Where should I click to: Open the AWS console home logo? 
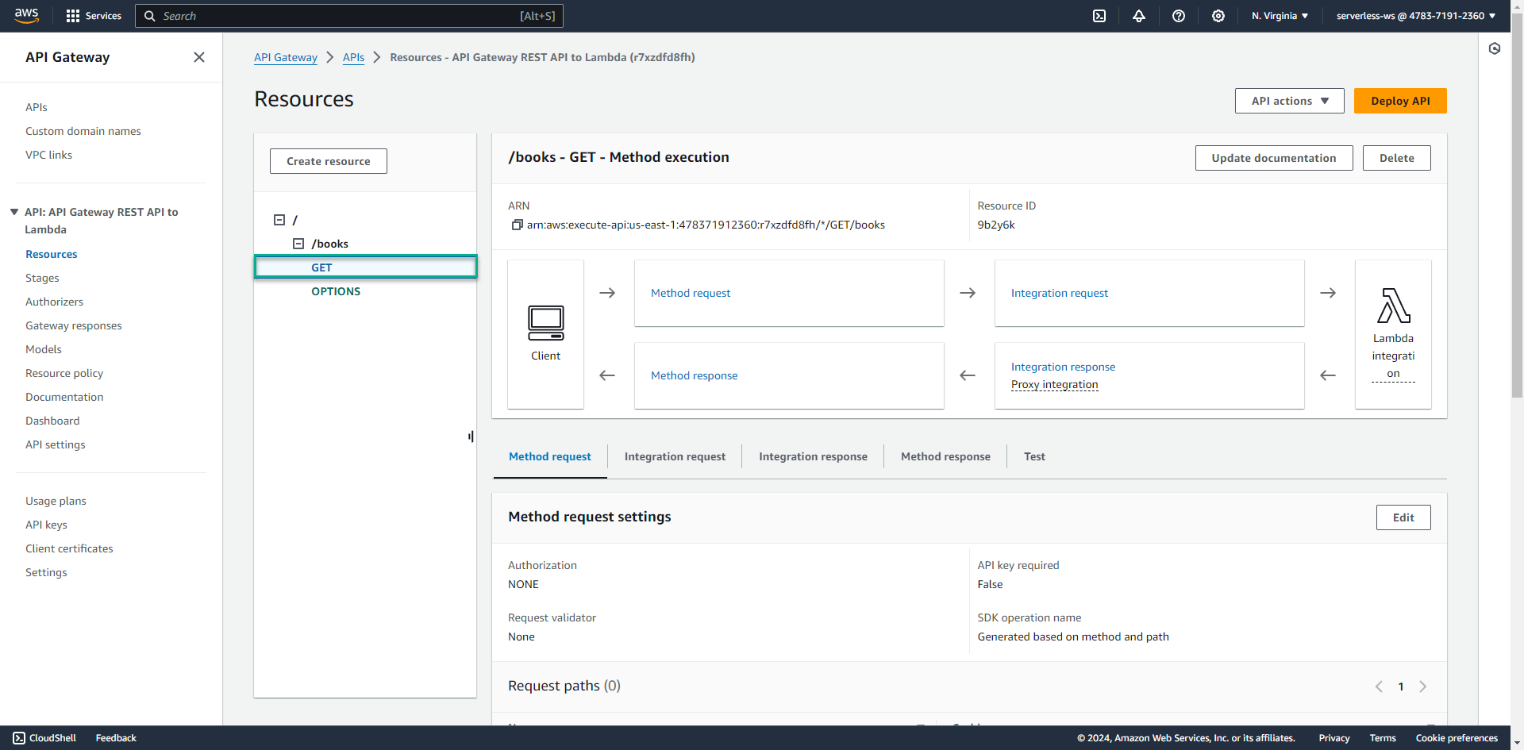(x=26, y=15)
